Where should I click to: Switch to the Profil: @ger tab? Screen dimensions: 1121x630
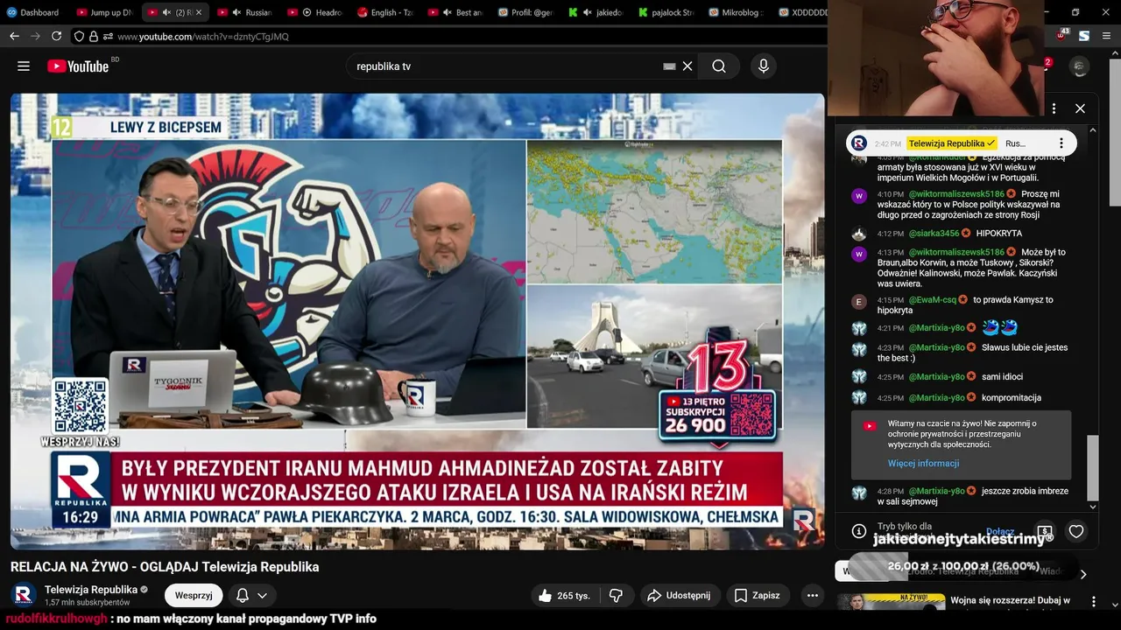point(525,12)
